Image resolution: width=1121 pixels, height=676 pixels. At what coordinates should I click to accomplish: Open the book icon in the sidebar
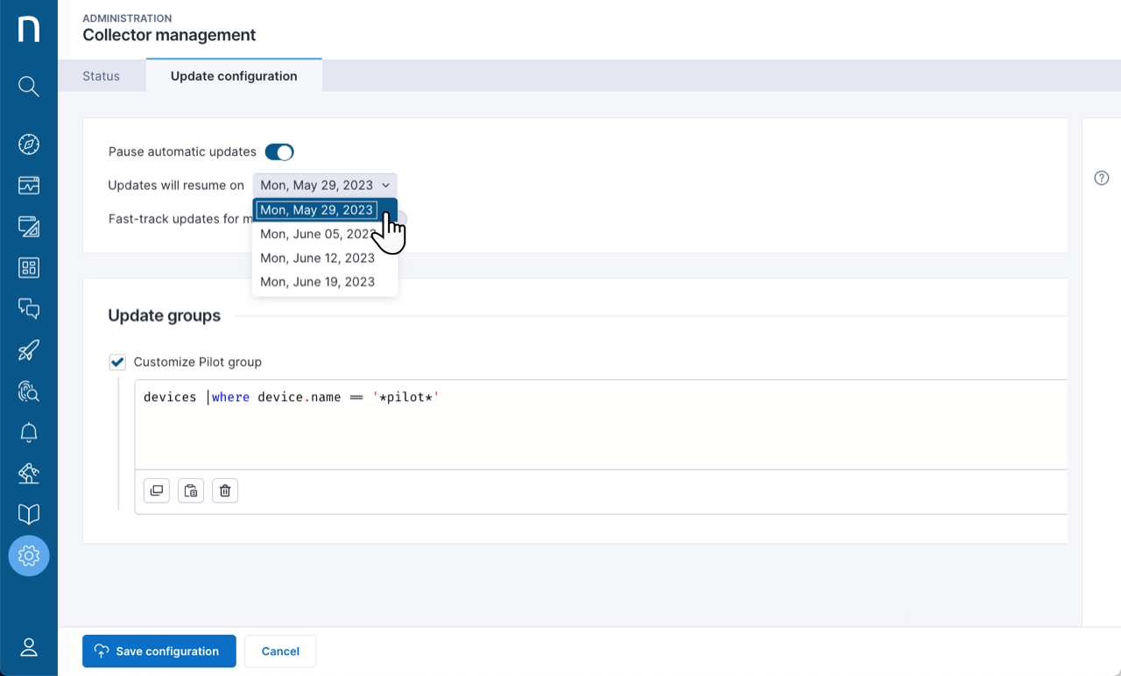(29, 514)
